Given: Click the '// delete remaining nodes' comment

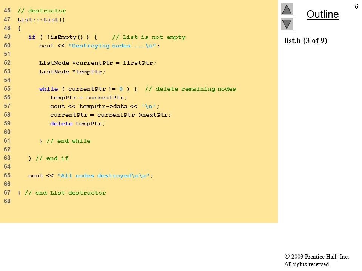Looking at the screenshot, I should coord(190,89).
